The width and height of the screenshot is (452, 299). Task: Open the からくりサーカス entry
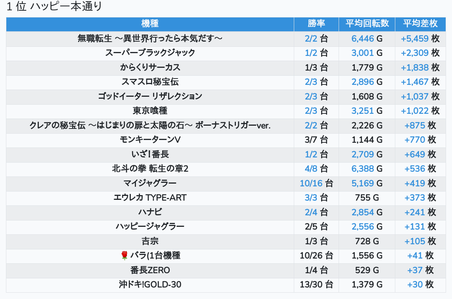(150, 67)
